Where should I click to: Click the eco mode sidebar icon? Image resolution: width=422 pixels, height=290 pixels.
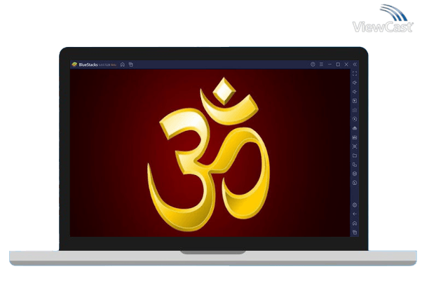[x=355, y=183]
